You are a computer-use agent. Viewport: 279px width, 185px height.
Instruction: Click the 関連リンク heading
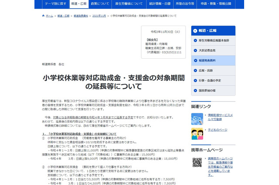[x=201, y=106]
